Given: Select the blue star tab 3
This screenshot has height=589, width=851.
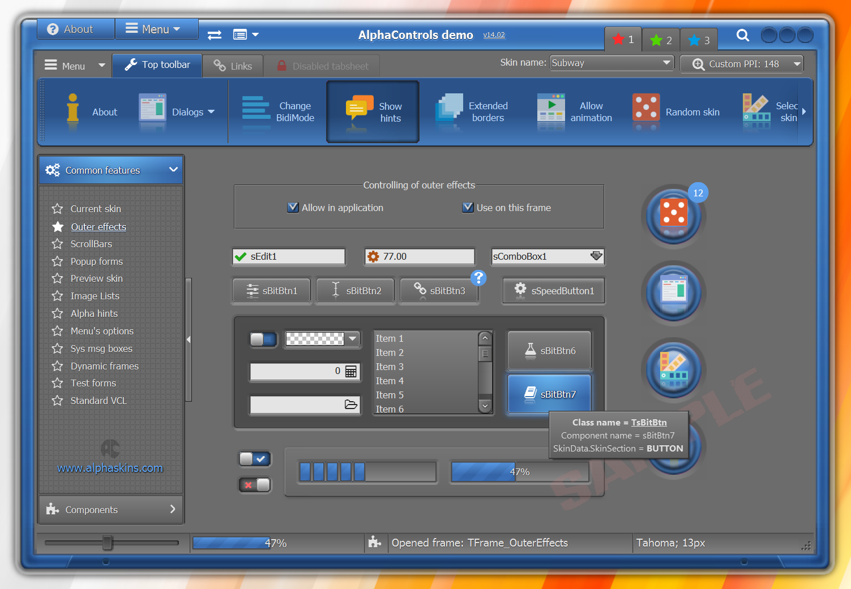Looking at the screenshot, I should (x=699, y=40).
